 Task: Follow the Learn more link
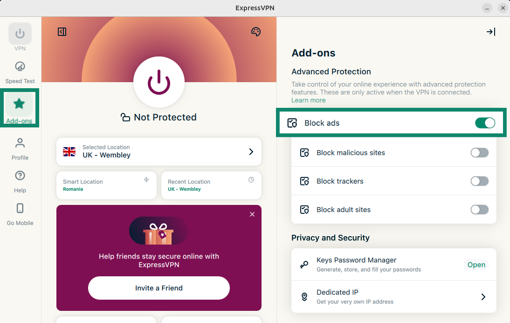coord(309,100)
